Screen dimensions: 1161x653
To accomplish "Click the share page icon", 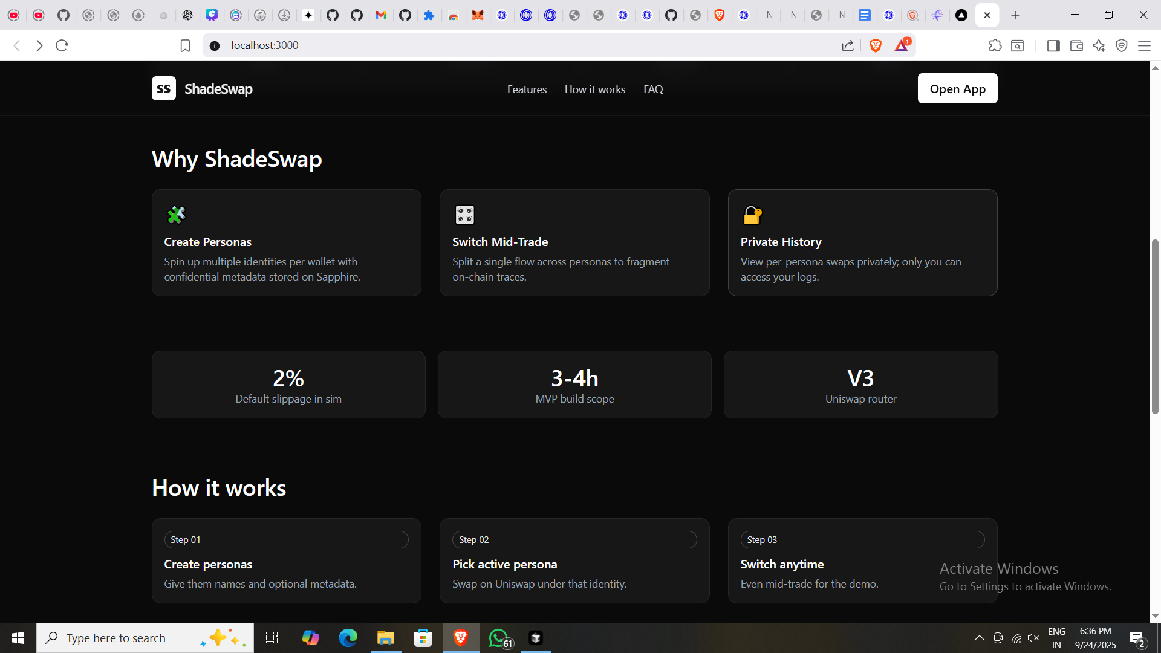I will [x=848, y=45].
